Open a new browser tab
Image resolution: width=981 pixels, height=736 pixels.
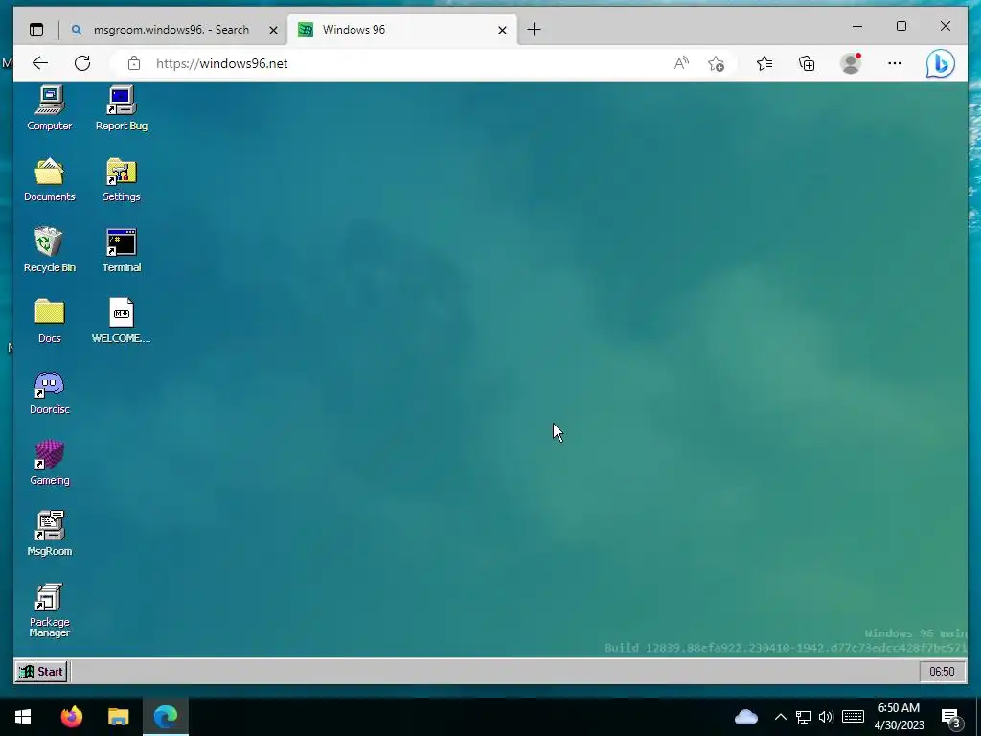[x=534, y=30]
